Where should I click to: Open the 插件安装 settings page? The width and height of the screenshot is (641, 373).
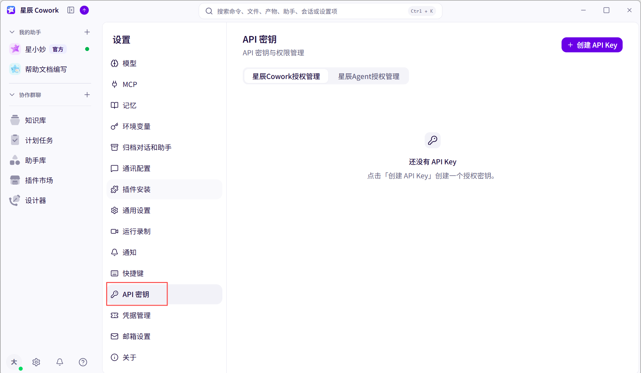tap(164, 189)
